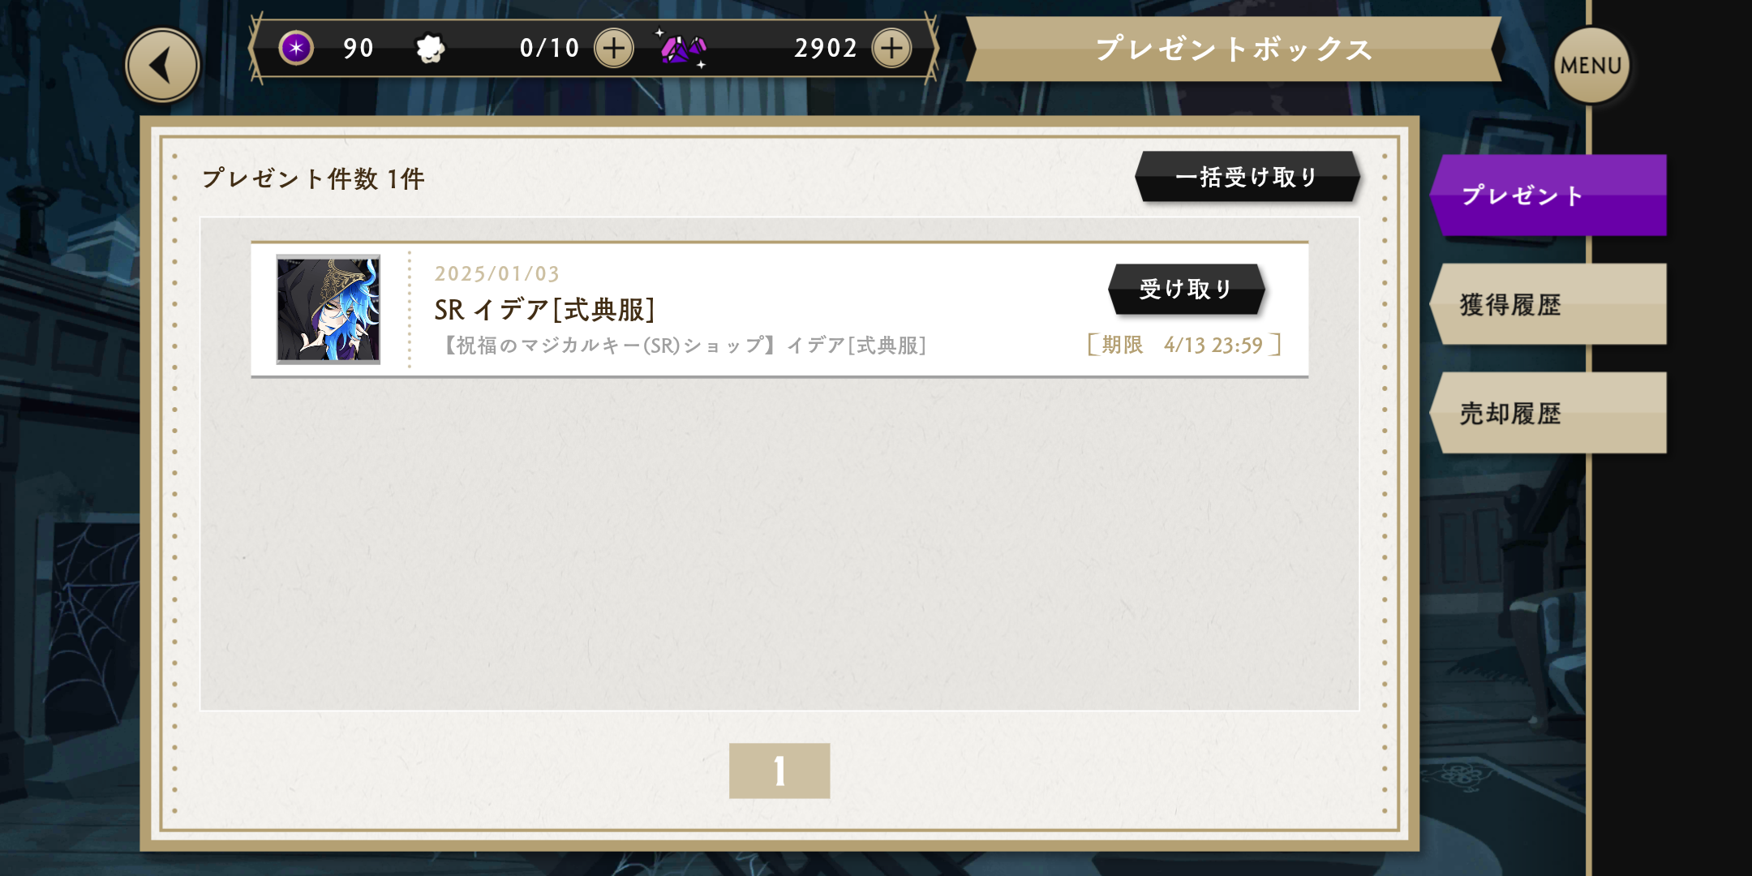
Task: Tap the white flower stamina icon
Action: pos(430,49)
